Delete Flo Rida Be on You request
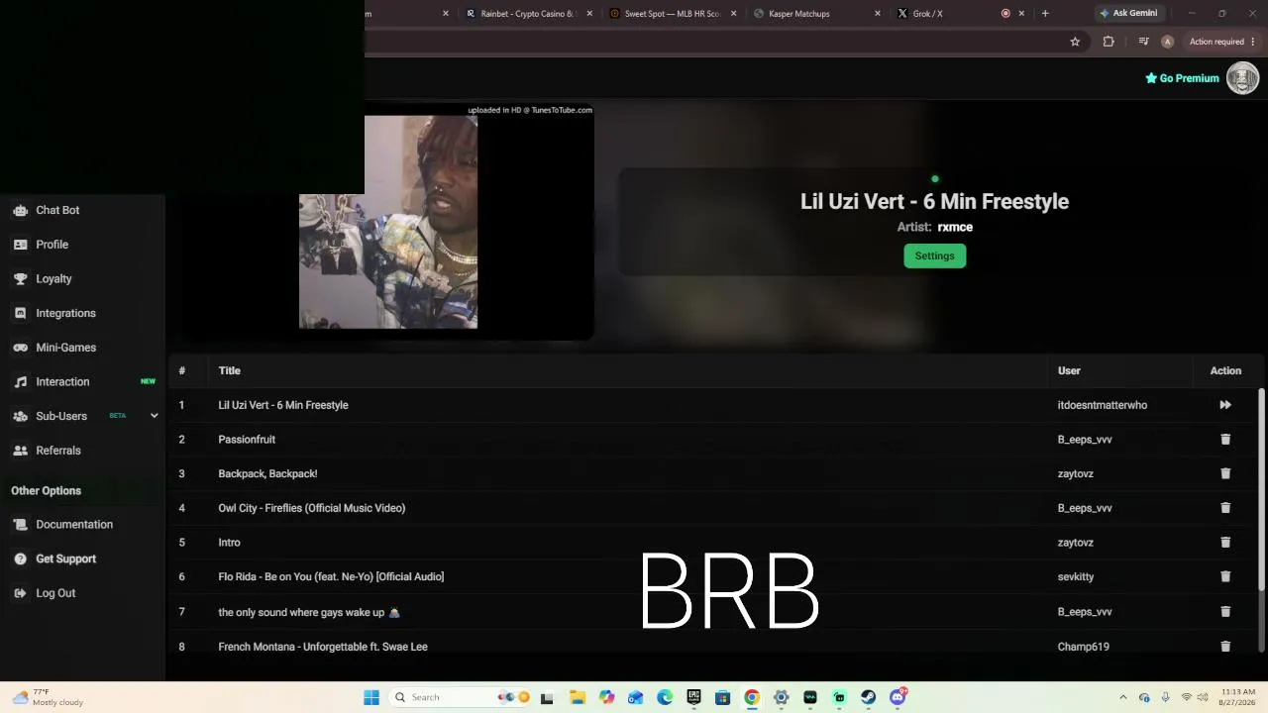Screen dimensions: 1268x713 pos(1225,576)
